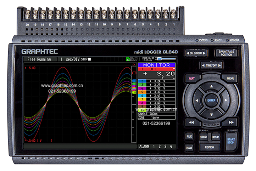Tap the CURSOR key
The width and height of the screenshot is (256, 171).
tap(204, 137)
